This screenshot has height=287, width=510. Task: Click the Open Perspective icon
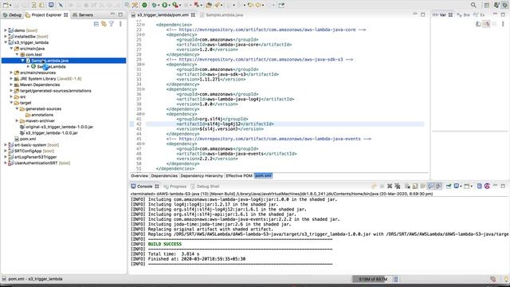[x=487, y=6]
